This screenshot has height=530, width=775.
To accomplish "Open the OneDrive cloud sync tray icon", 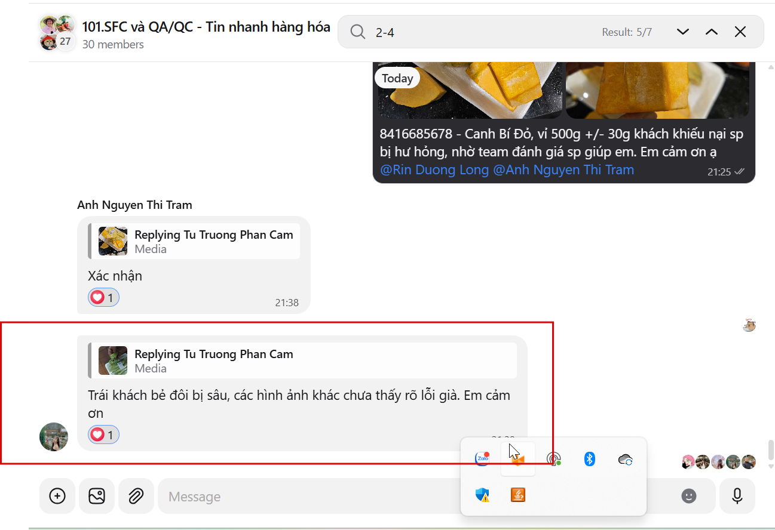I will click(x=626, y=460).
